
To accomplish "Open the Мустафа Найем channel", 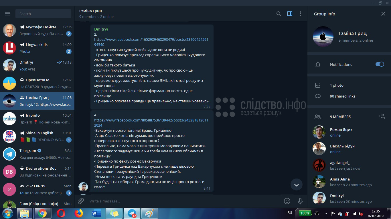I will [x=37, y=30].
